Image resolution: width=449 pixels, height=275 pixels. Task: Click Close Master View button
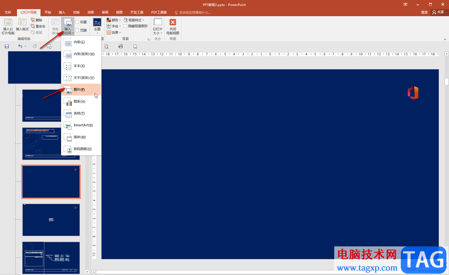173,26
